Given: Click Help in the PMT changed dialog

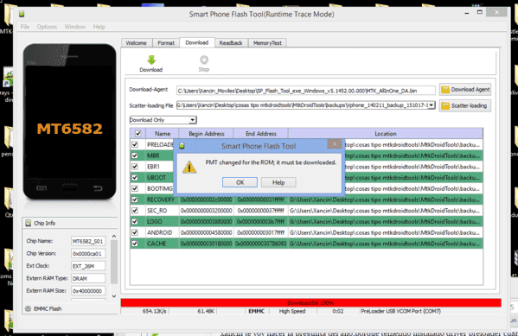Looking at the screenshot, I should [x=278, y=182].
